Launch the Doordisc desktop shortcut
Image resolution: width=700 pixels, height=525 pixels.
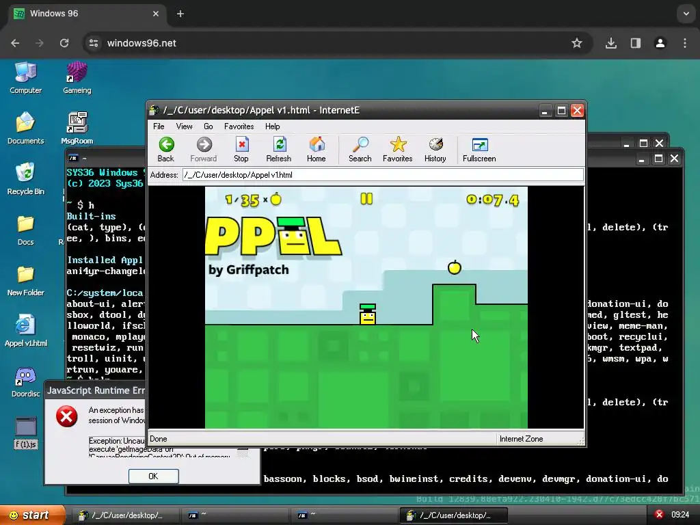coord(26,381)
